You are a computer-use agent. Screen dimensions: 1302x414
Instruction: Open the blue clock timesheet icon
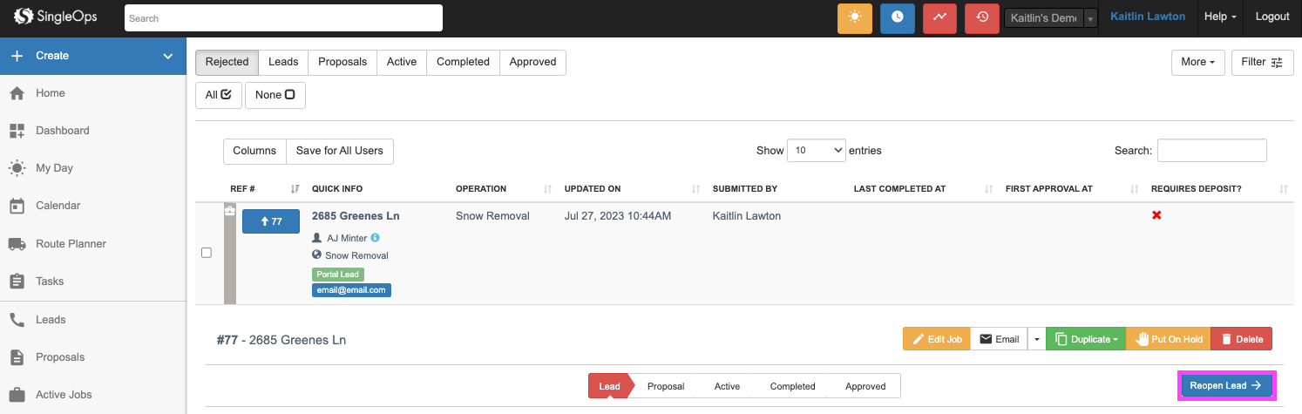click(897, 18)
